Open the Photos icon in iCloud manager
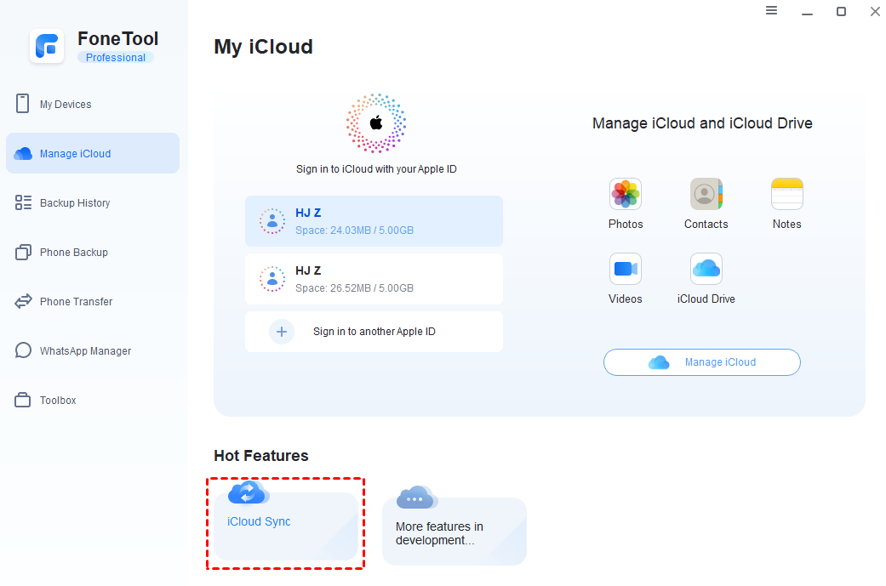The width and height of the screenshot is (886, 586). pos(626,194)
